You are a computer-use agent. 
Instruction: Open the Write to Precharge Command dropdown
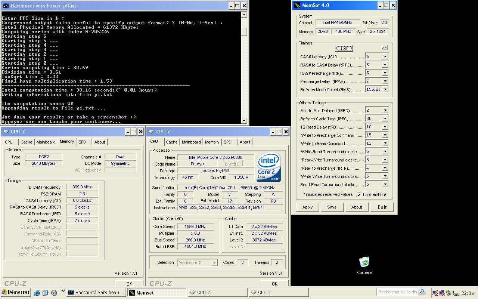385,135
